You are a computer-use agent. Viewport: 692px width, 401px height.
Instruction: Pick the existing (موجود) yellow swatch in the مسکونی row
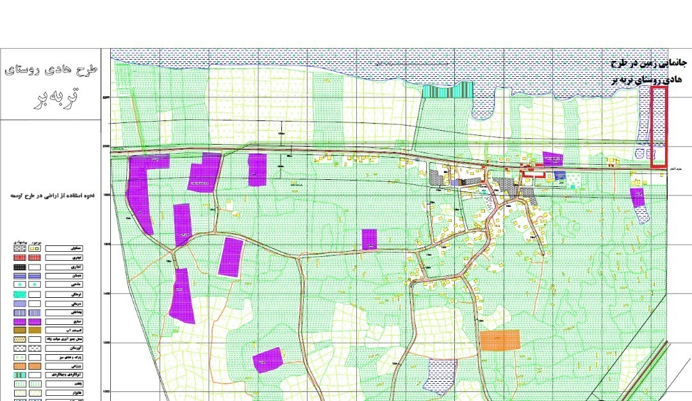pos(35,249)
